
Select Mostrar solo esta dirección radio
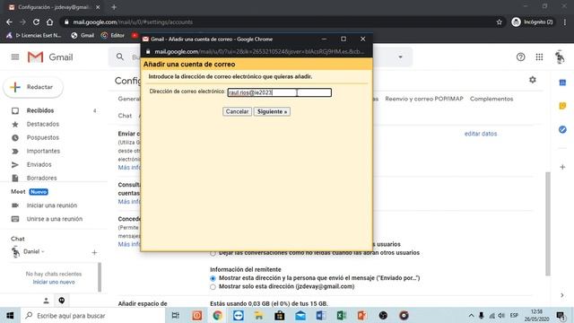[x=213, y=287]
